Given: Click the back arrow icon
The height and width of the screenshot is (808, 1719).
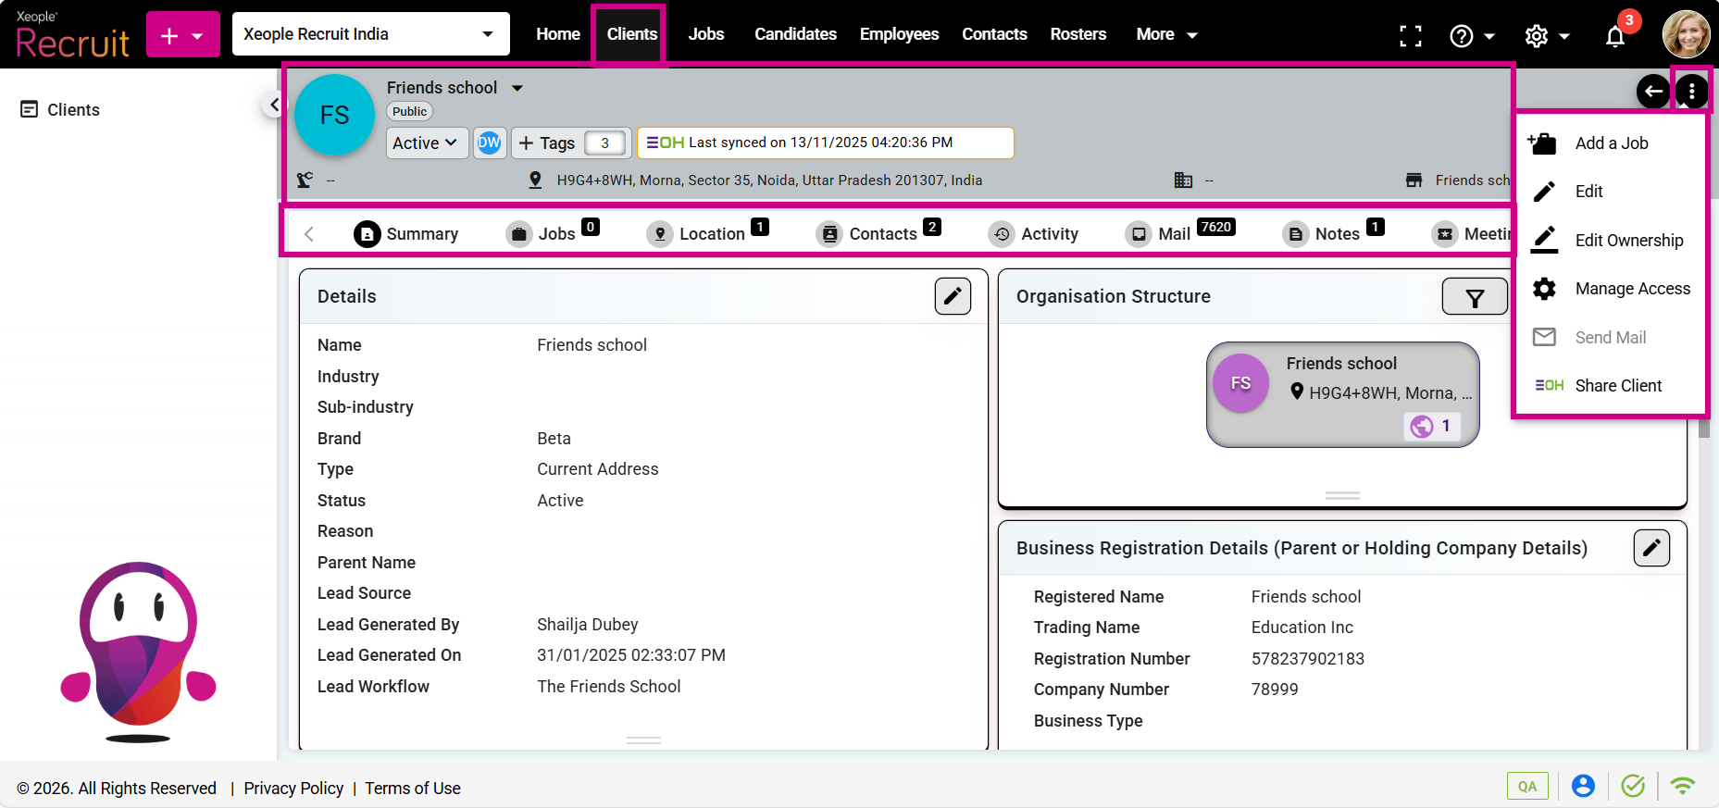Looking at the screenshot, I should pyautogui.click(x=1652, y=92).
